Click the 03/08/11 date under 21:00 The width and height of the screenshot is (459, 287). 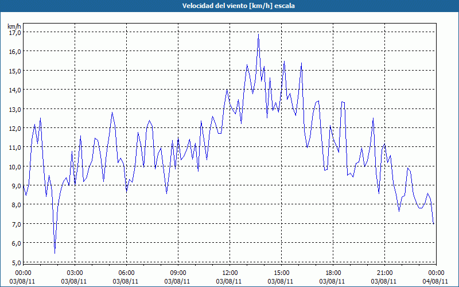coord(383,281)
